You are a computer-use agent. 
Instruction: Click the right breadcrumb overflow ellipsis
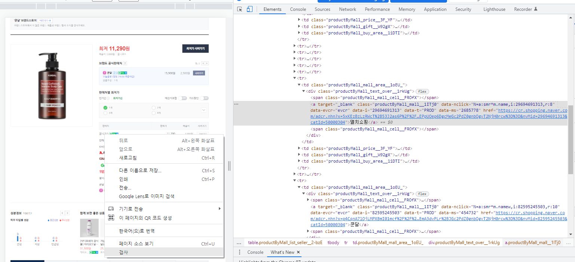click(569, 243)
